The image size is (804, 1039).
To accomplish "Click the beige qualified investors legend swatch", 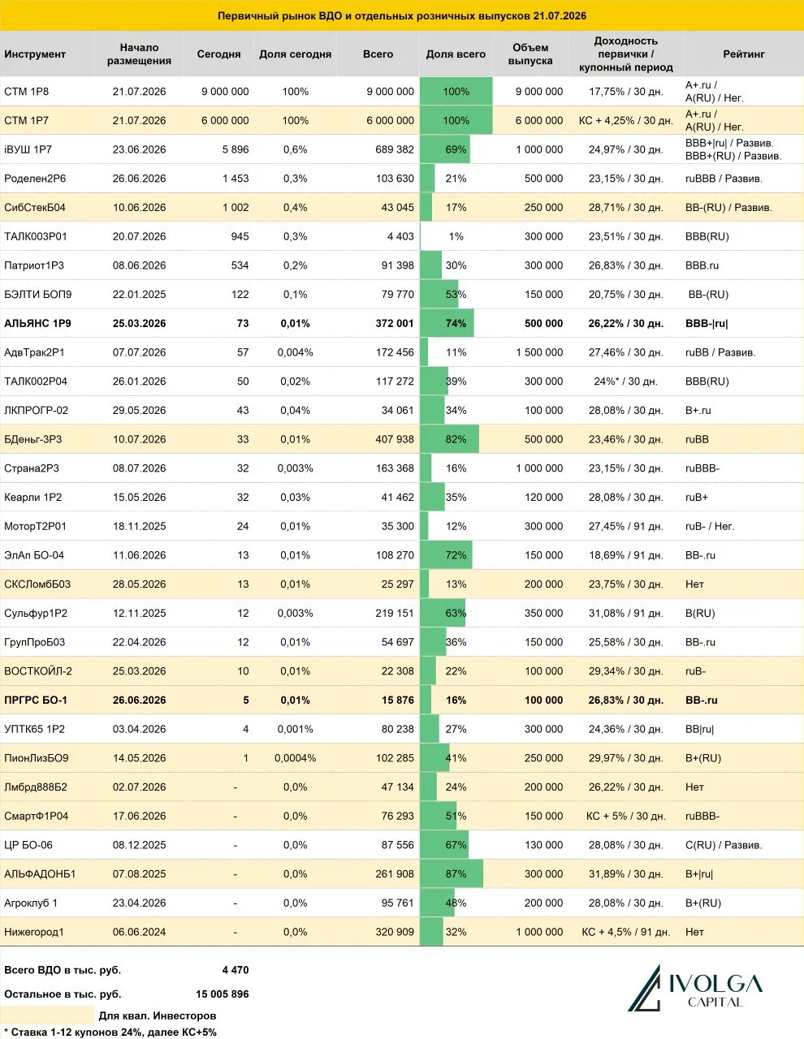I will coord(49,1015).
